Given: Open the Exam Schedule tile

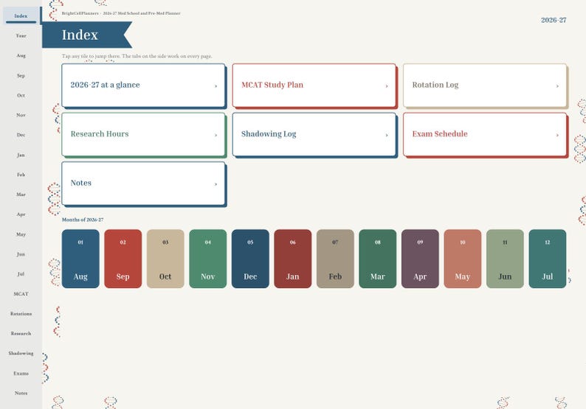Looking at the screenshot, I should point(485,134).
